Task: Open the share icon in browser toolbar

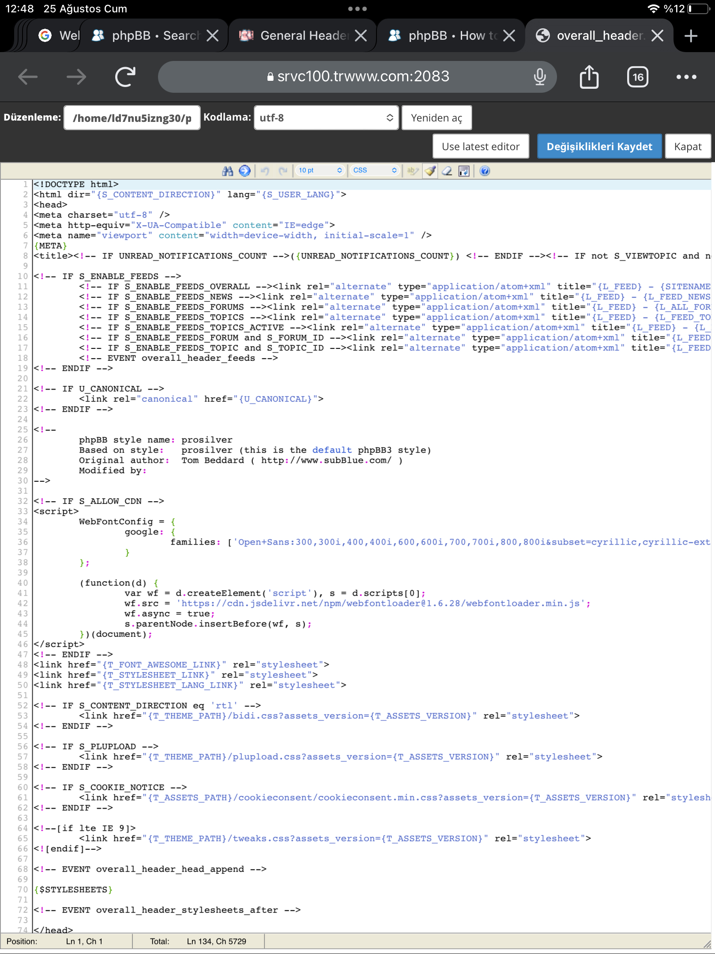Action: click(589, 77)
